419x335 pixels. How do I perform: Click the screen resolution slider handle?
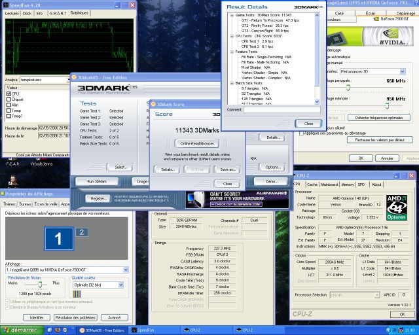[x=40, y=285]
